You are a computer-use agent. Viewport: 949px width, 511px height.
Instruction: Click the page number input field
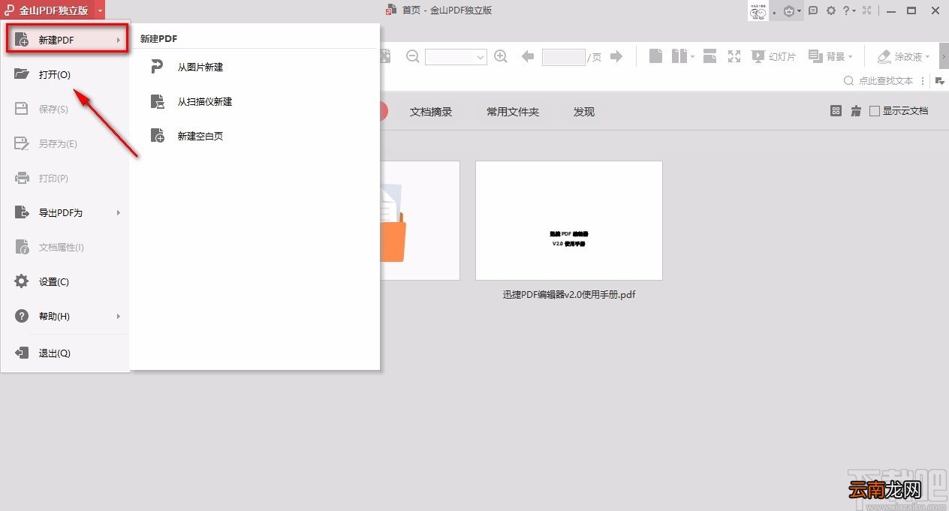click(x=563, y=57)
